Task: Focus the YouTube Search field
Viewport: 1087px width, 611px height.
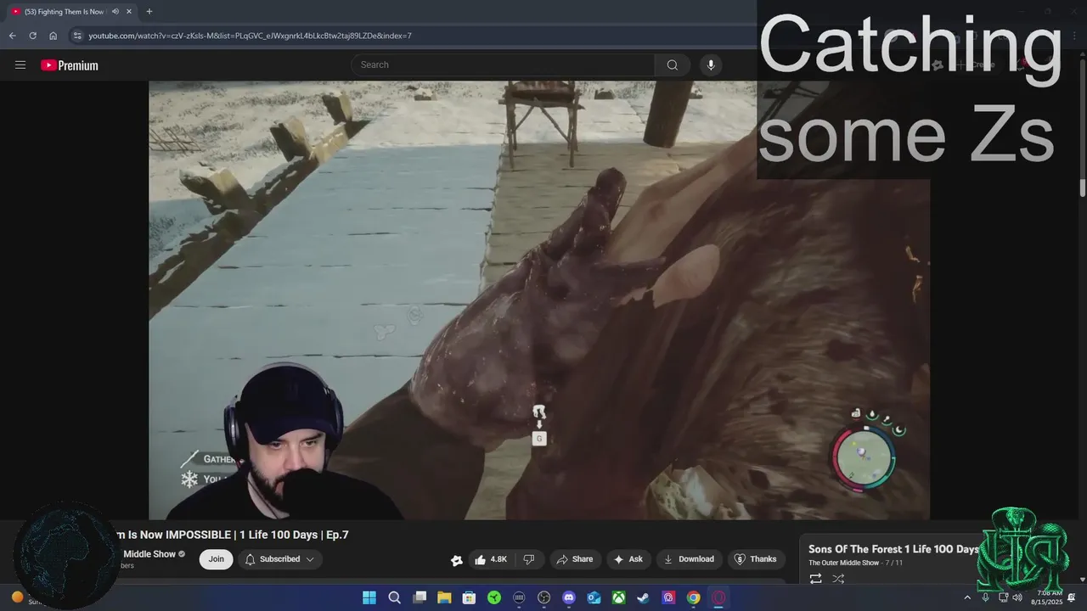Action: click(x=503, y=64)
